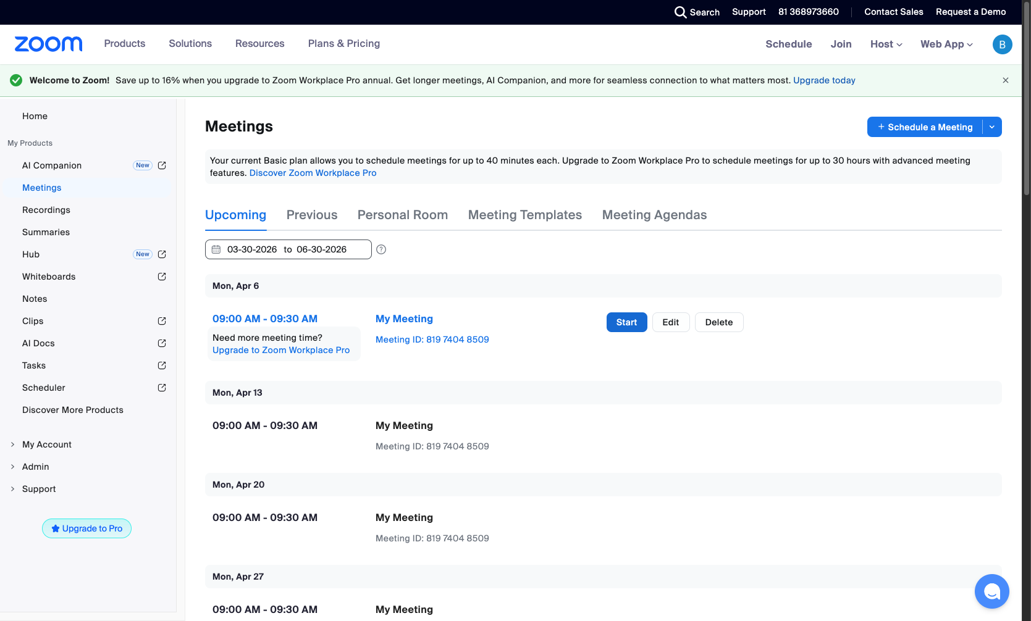
Task: Go to Home in sidebar
Action: 35,116
